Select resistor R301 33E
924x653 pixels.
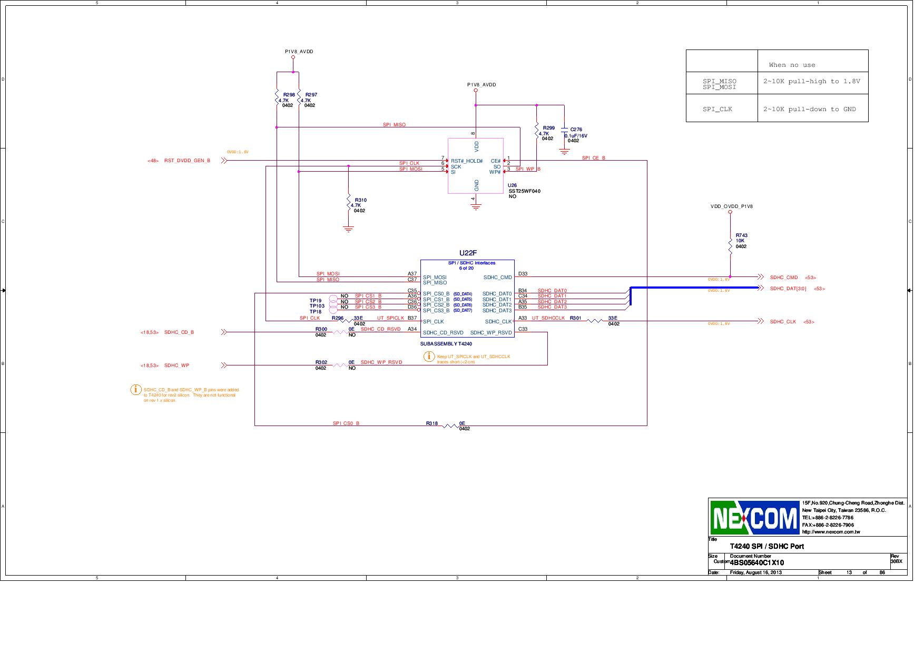(x=595, y=320)
